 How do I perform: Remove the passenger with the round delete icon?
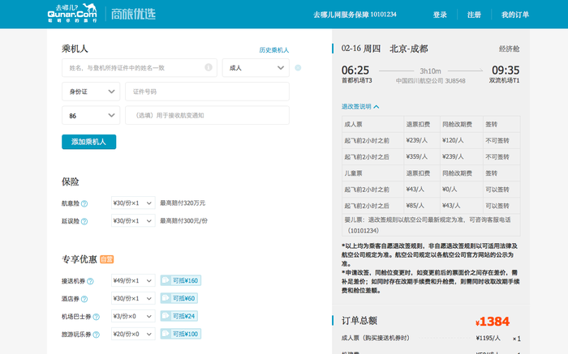pos(298,67)
